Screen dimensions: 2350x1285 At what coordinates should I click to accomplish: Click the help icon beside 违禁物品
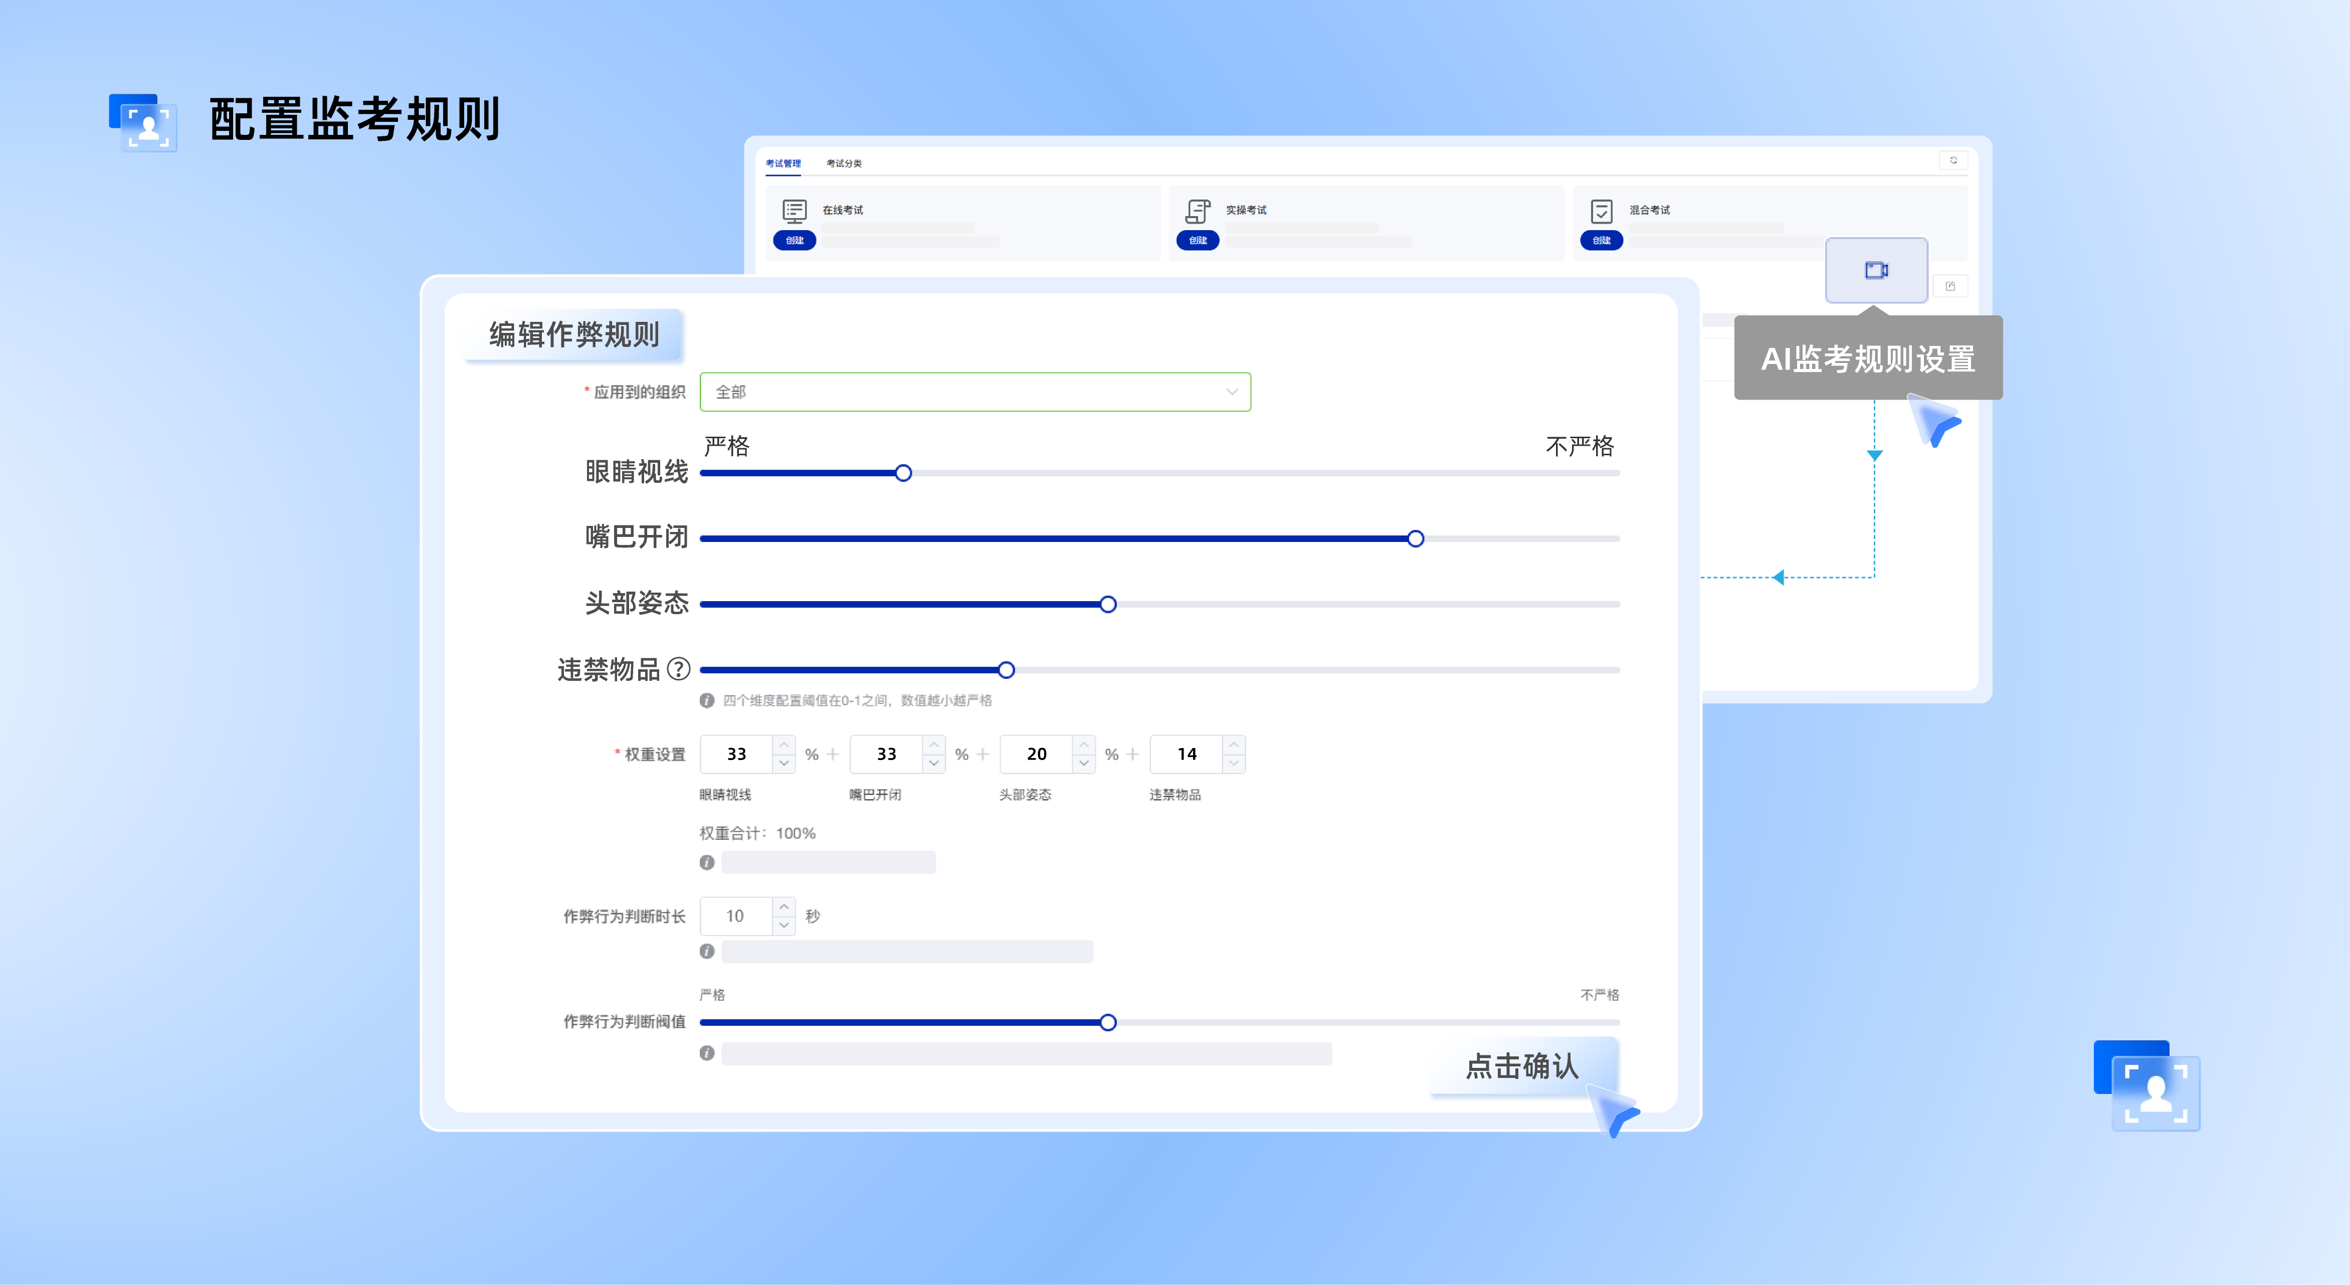point(679,669)
